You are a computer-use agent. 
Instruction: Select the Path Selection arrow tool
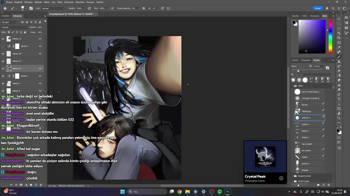click(x=339, y=104)
